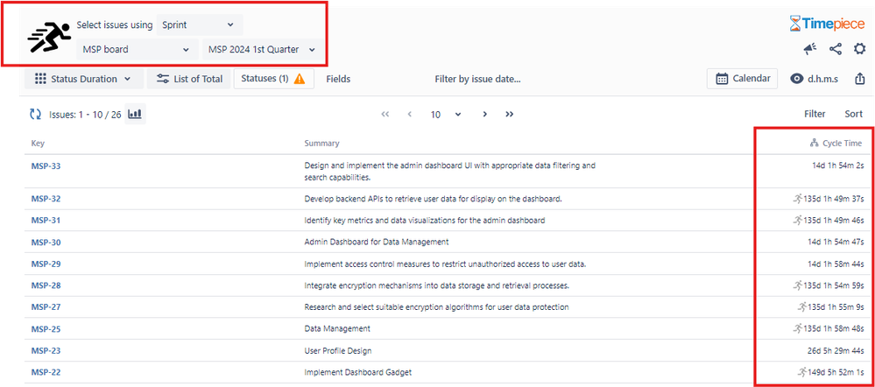The image size is (875, 387).
Task: Open issue MSP-23
Action: 46,351
